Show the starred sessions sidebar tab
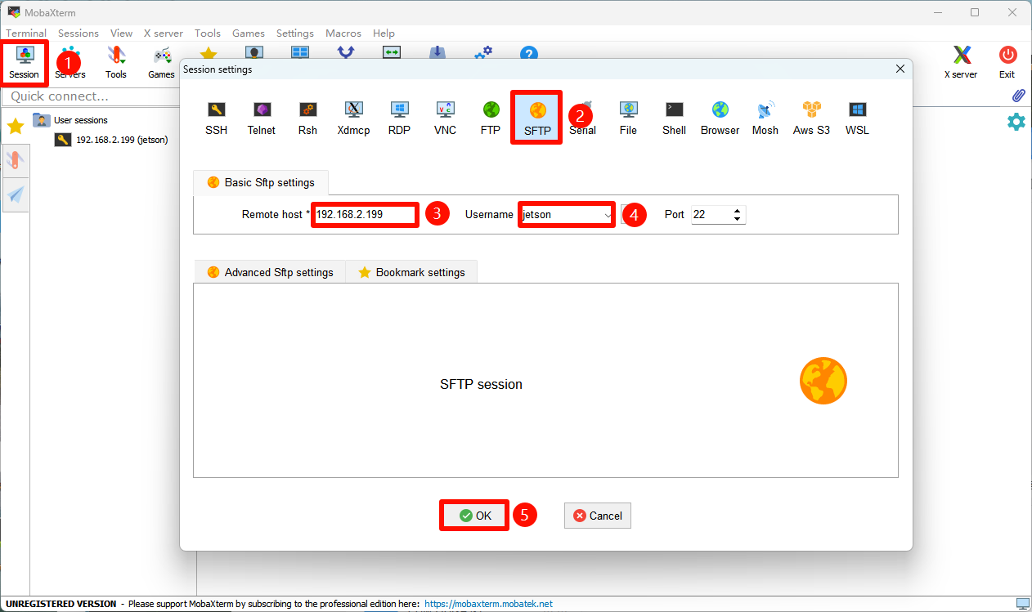 point(15,126)
